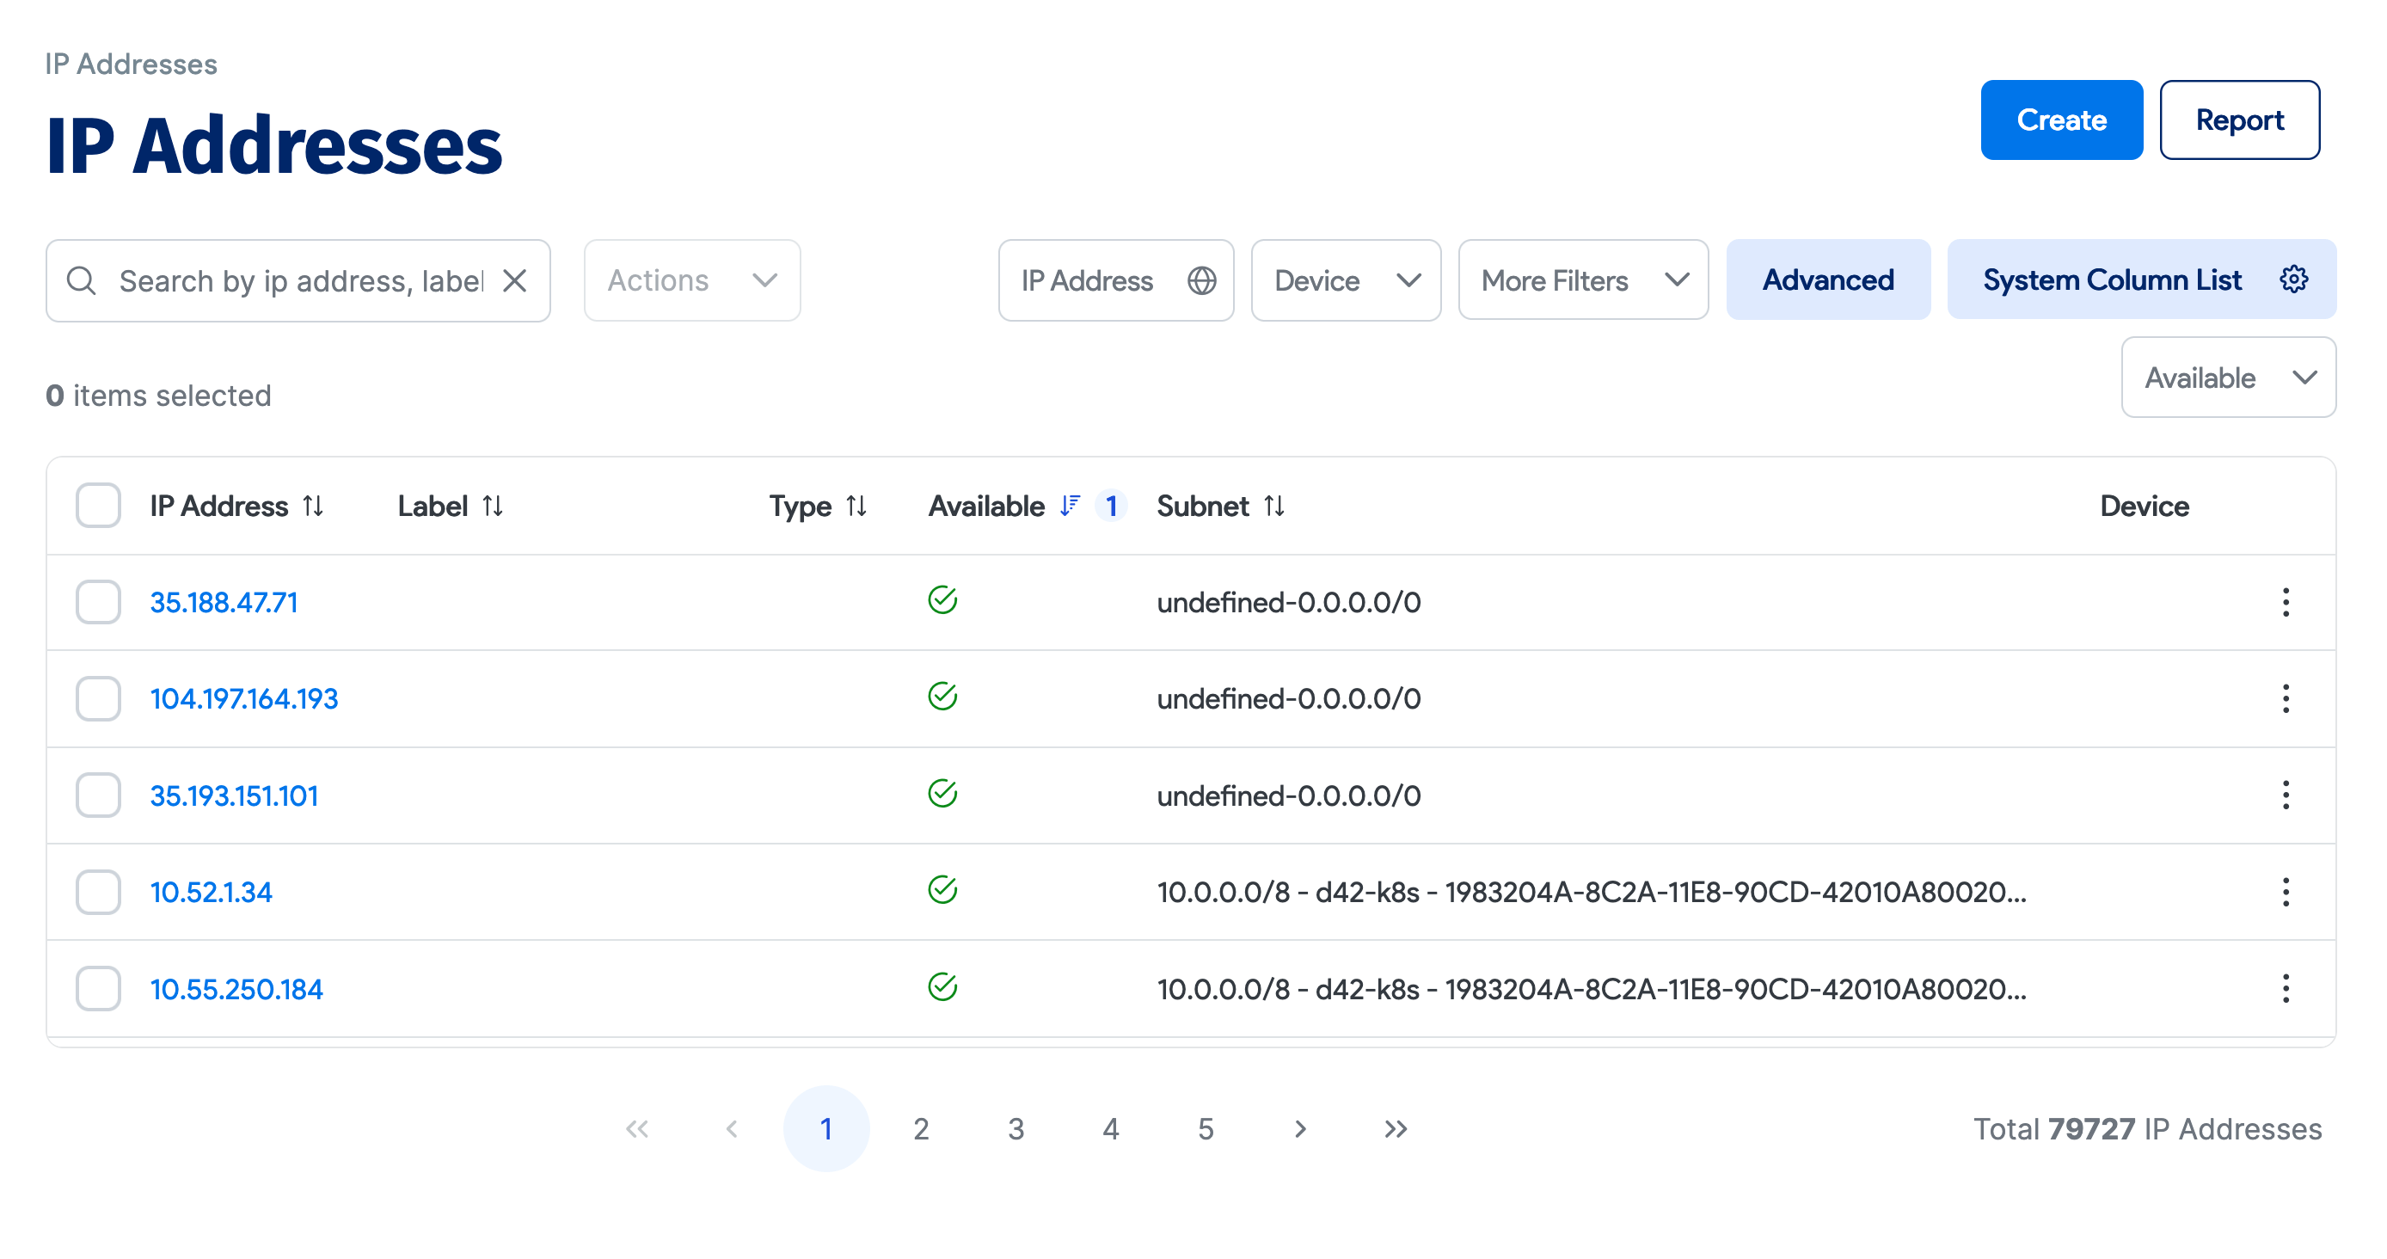The height and width of the screenshot is (1259, 2387).
Task: Open the Advanced filter panel
Action: [1828, 279]
